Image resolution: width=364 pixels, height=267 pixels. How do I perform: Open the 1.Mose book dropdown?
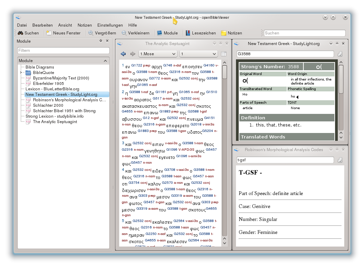158,54
